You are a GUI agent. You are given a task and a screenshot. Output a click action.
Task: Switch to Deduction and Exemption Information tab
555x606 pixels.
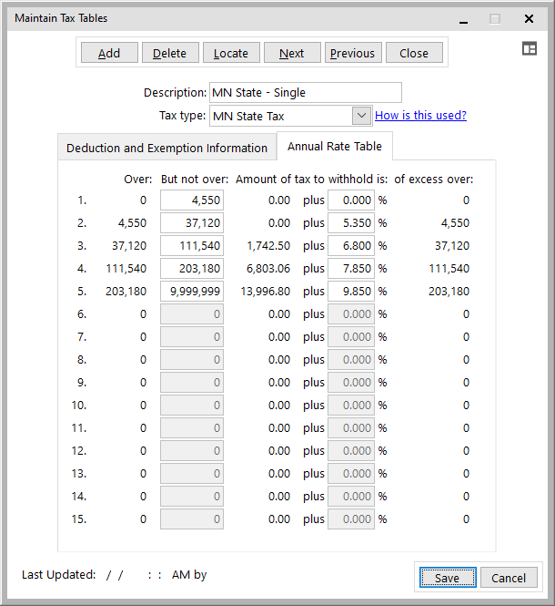click(x=167, y=148)
